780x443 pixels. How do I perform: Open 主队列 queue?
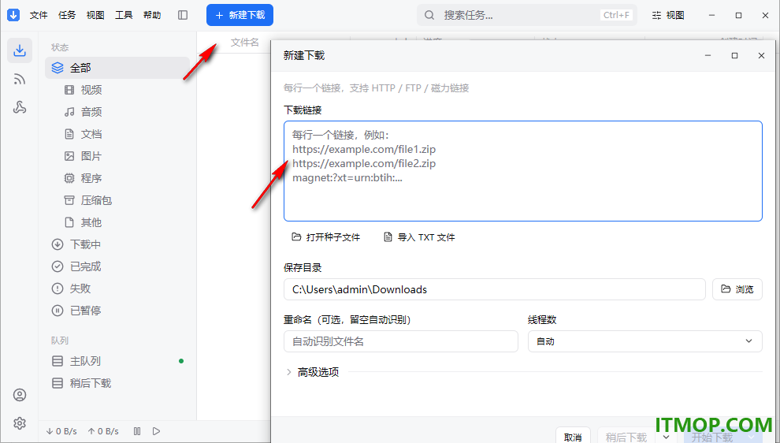117,361
